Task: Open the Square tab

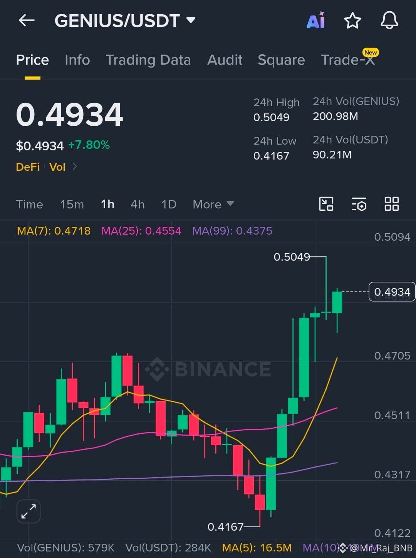Action: pos(281,60)
